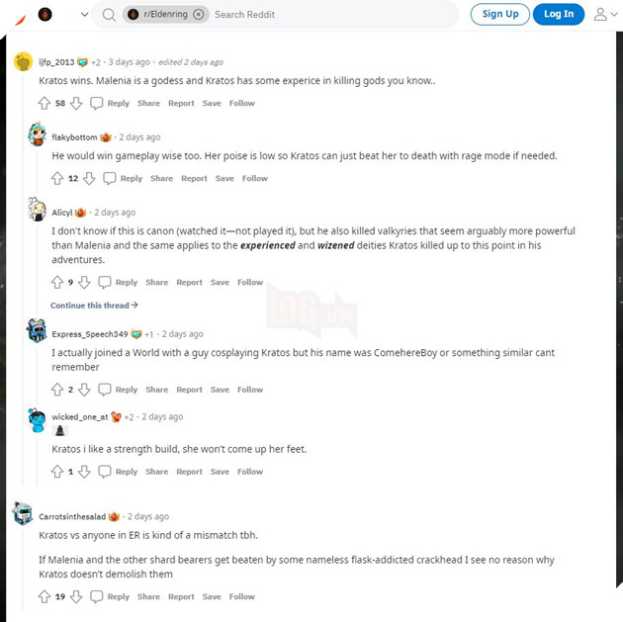623x622 pixels.
Task: Upvote wicked_one_at's strength build comment
Action: 57,472
